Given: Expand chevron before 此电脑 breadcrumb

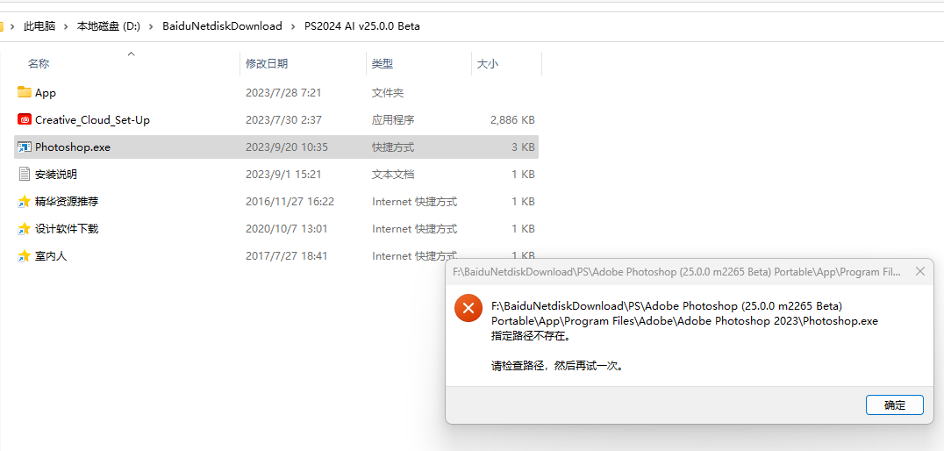Looking at the screenshot, I should point(12,26).
